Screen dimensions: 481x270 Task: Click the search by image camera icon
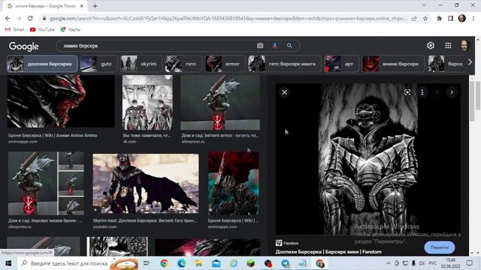pos(260,46)
